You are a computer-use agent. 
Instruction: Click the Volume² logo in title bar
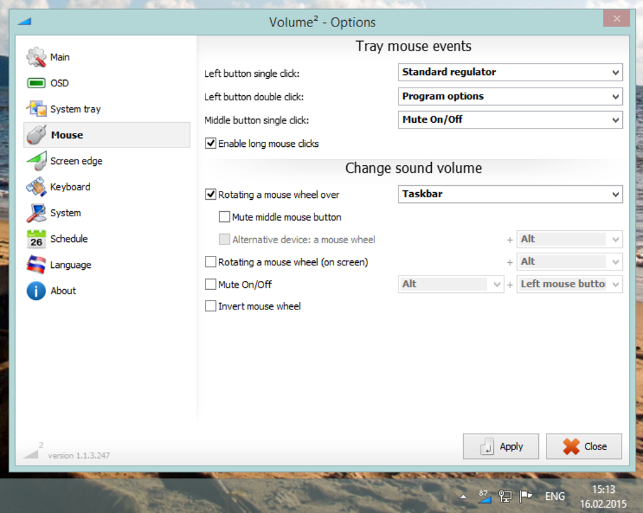click(x=24, y=21)
